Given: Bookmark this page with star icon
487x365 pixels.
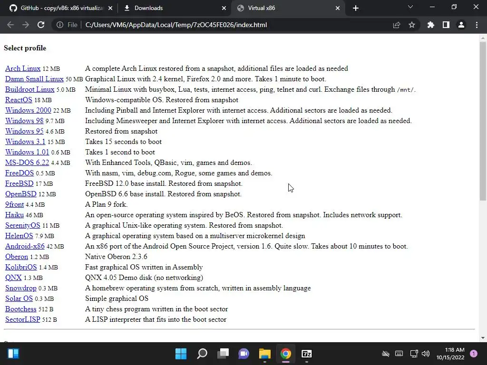Looking at the screenshot, I should click(412, 25).
